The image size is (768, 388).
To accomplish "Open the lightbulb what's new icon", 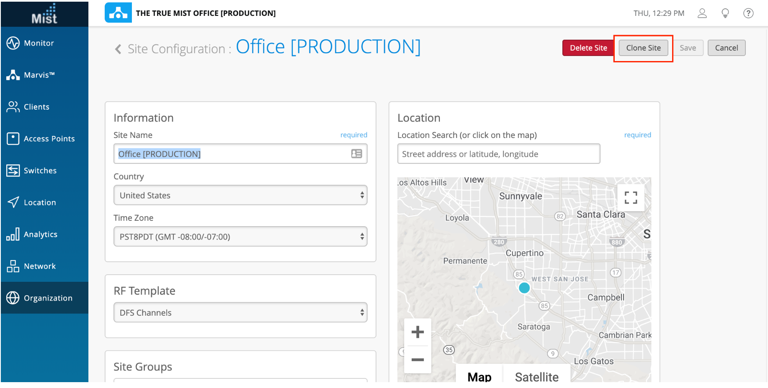I will coord(725,13).
